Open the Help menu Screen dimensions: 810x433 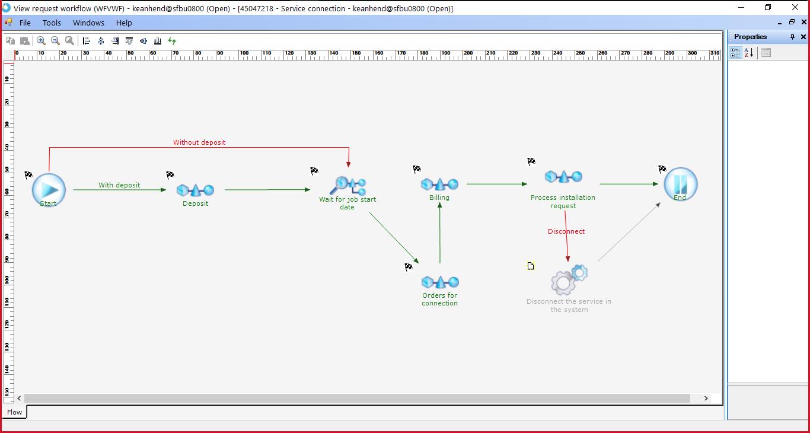(x=124, y=23)
